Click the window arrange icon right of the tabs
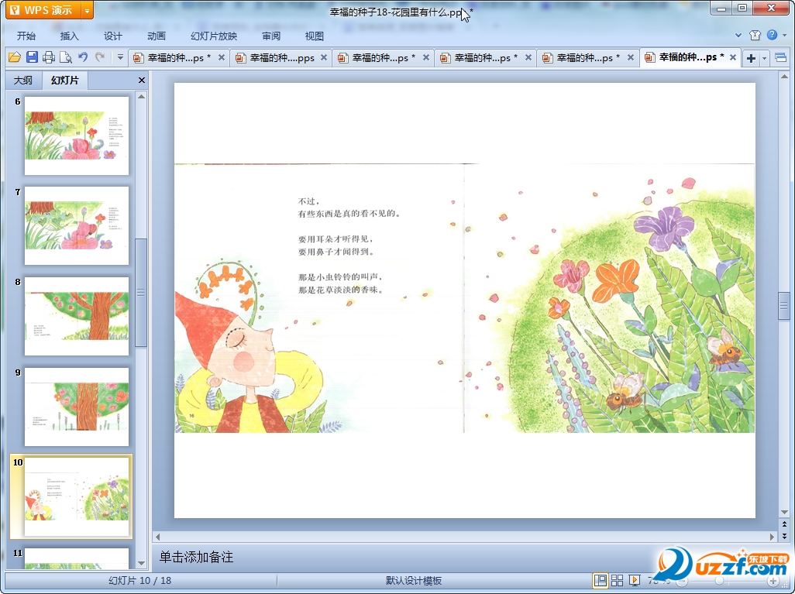 pos(781,58)
